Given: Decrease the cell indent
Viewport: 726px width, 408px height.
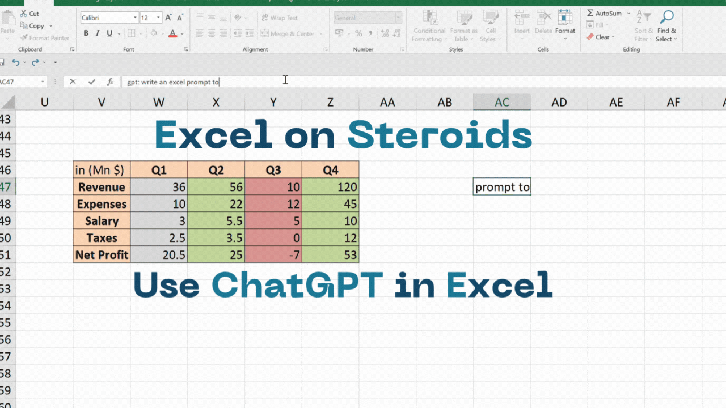Looking at the screenshot, I should click(238, 33).
